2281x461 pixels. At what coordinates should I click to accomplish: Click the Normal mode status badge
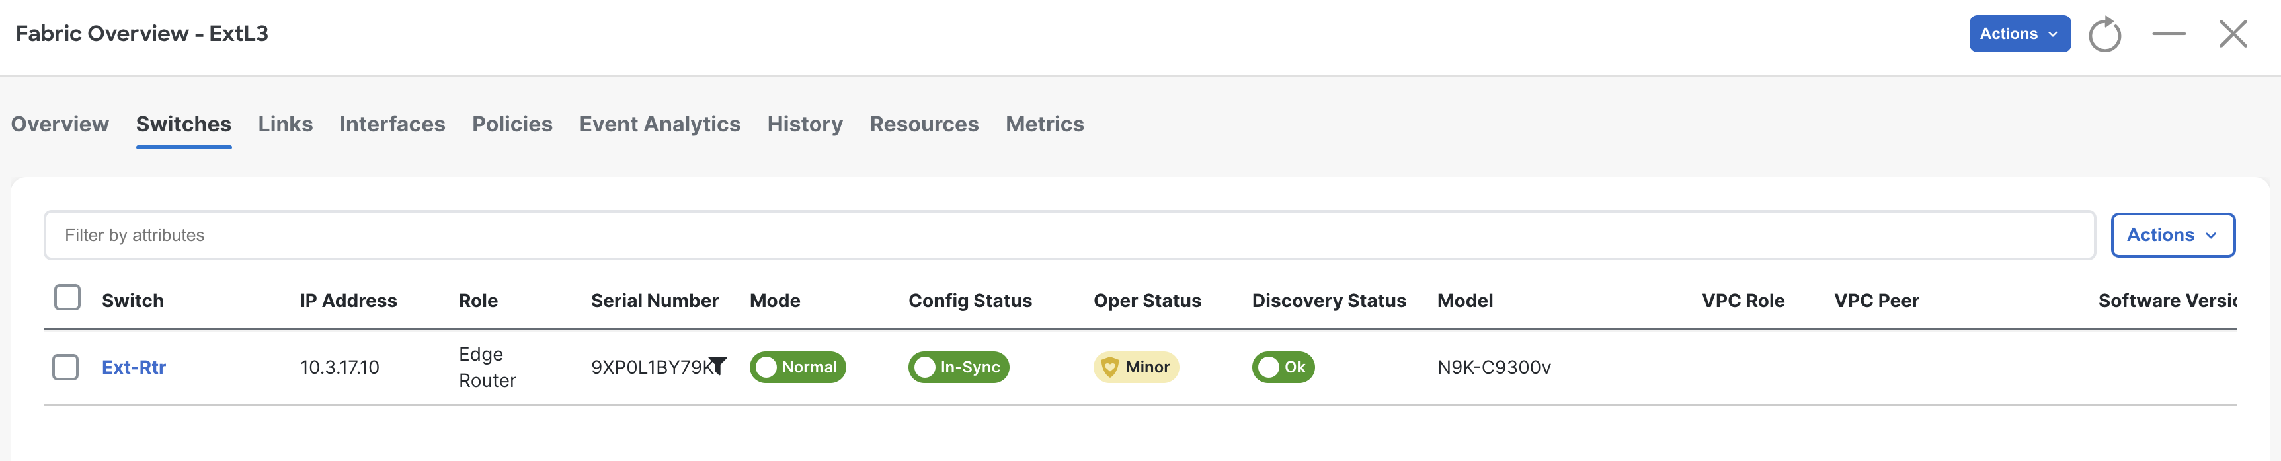[x=797, y=367]
